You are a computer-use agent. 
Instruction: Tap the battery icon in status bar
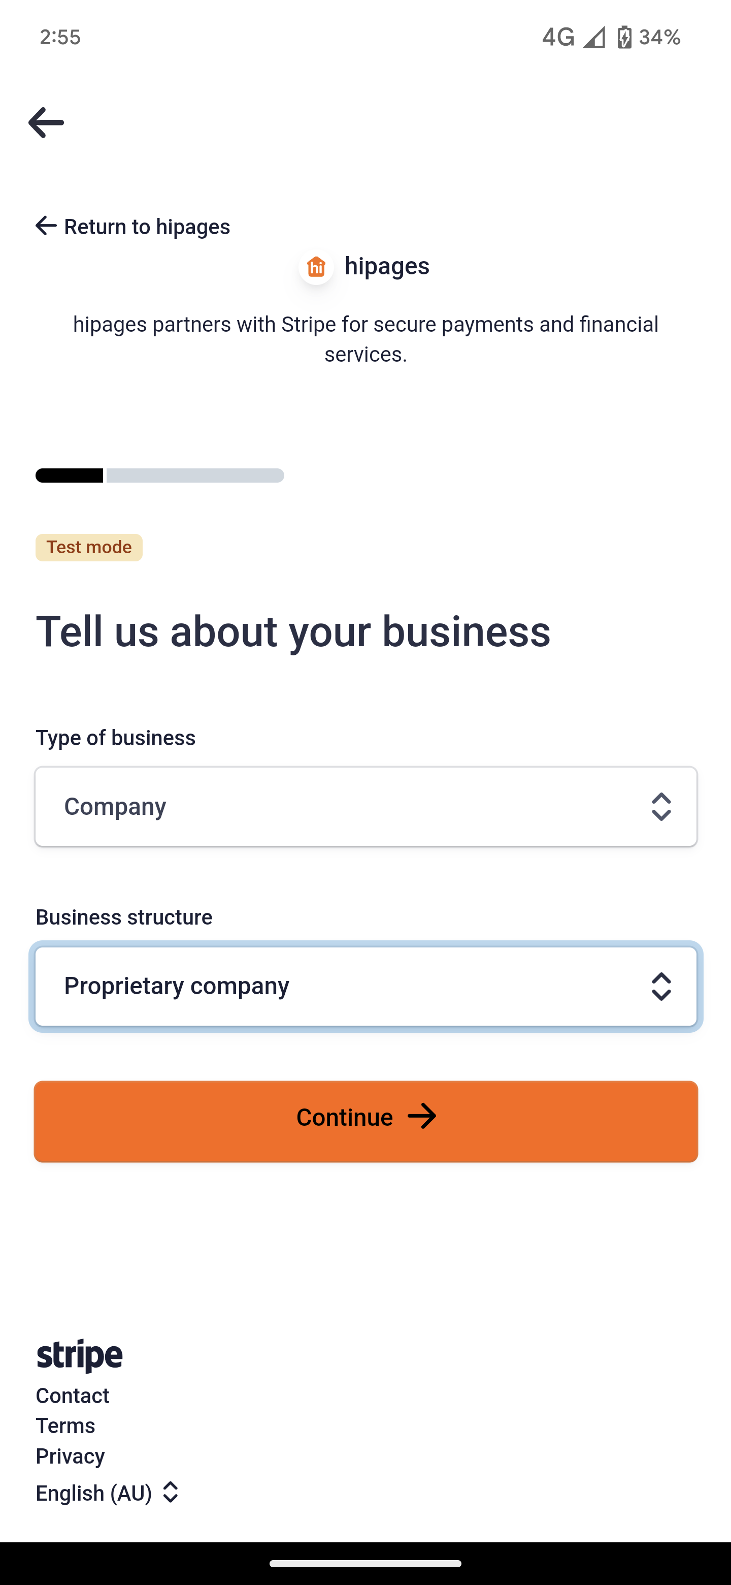624,38
